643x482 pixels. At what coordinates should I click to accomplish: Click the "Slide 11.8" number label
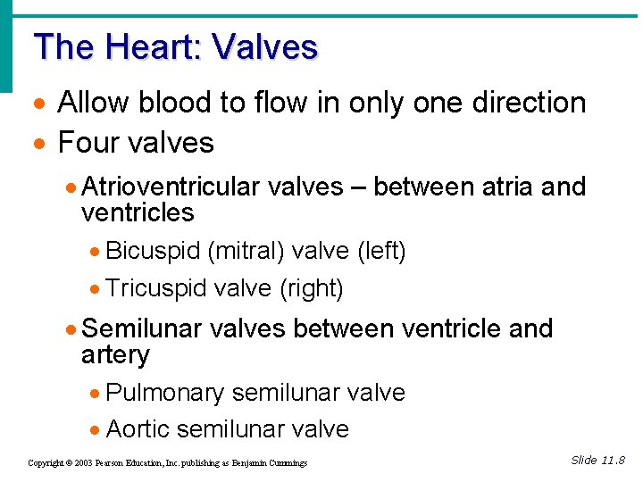click(597, 461)
